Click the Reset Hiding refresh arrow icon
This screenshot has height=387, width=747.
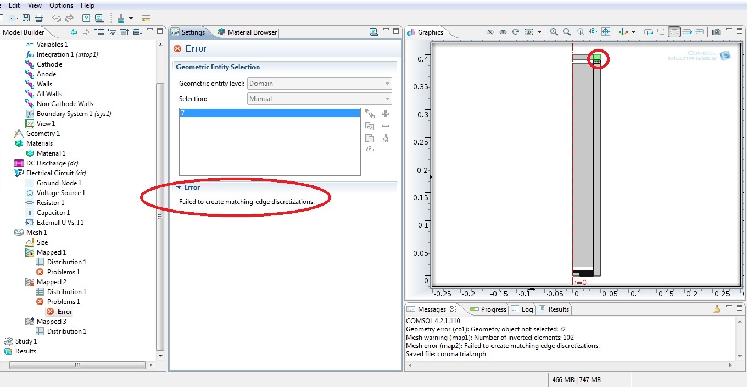tap(515, 32)
